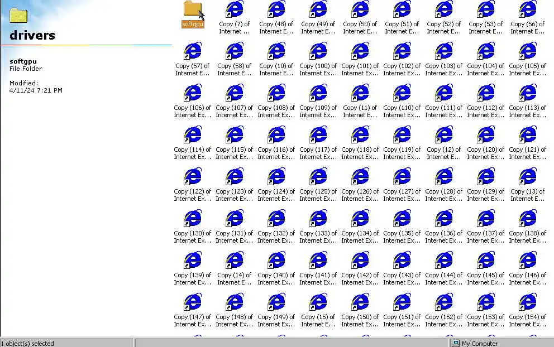Screen dimensions: 554x347
Task: Click the bold 'softgpu' name in the info pane
Action: 23,61
